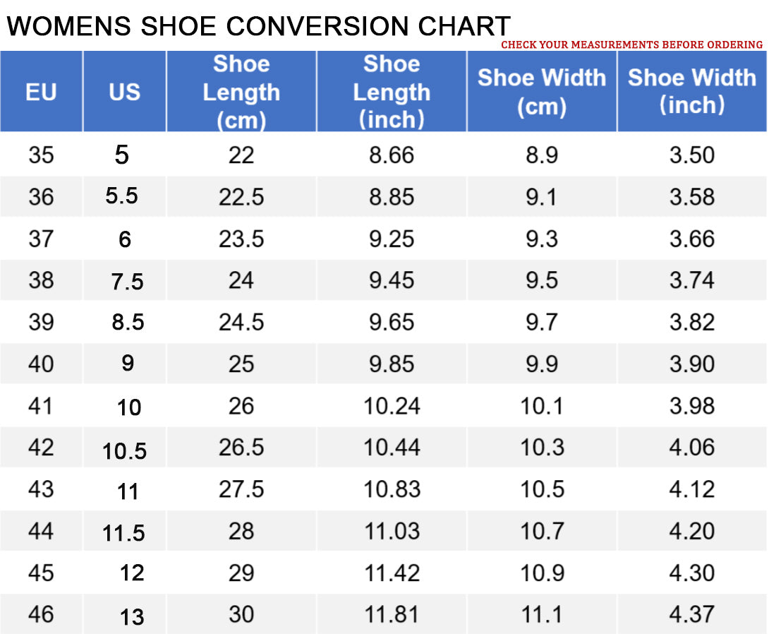Click the Shoe Length (inch) header
Screen dimensions: 769x634
[x=392, y=92]
